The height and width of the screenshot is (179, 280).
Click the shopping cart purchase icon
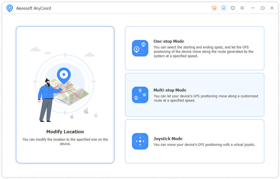(214, 8)
